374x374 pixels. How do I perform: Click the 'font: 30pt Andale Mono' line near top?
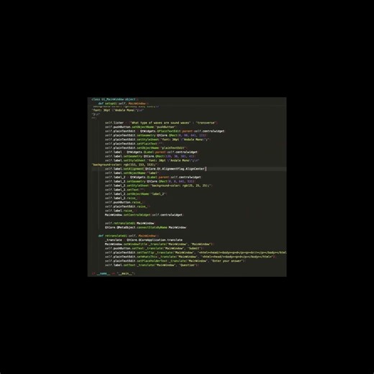point(118,110)
